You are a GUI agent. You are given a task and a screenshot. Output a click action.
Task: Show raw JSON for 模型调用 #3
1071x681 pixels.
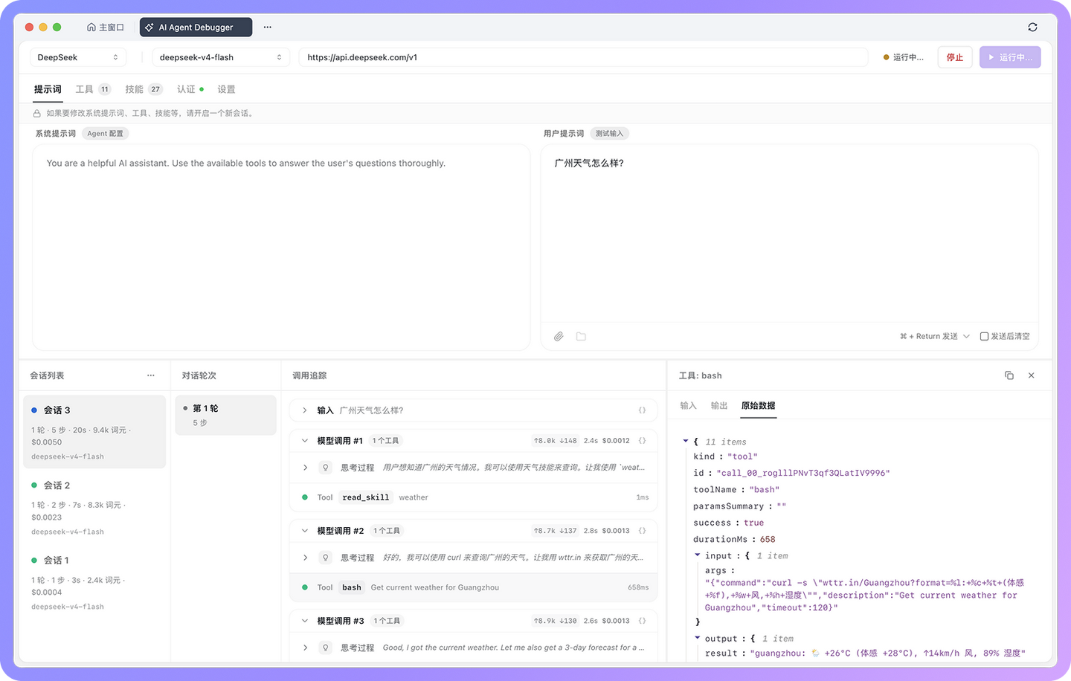click(642, 621)
